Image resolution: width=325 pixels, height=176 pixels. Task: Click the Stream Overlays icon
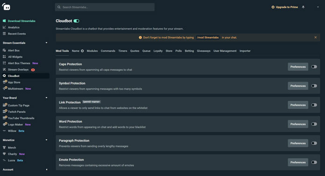[4, 70]
